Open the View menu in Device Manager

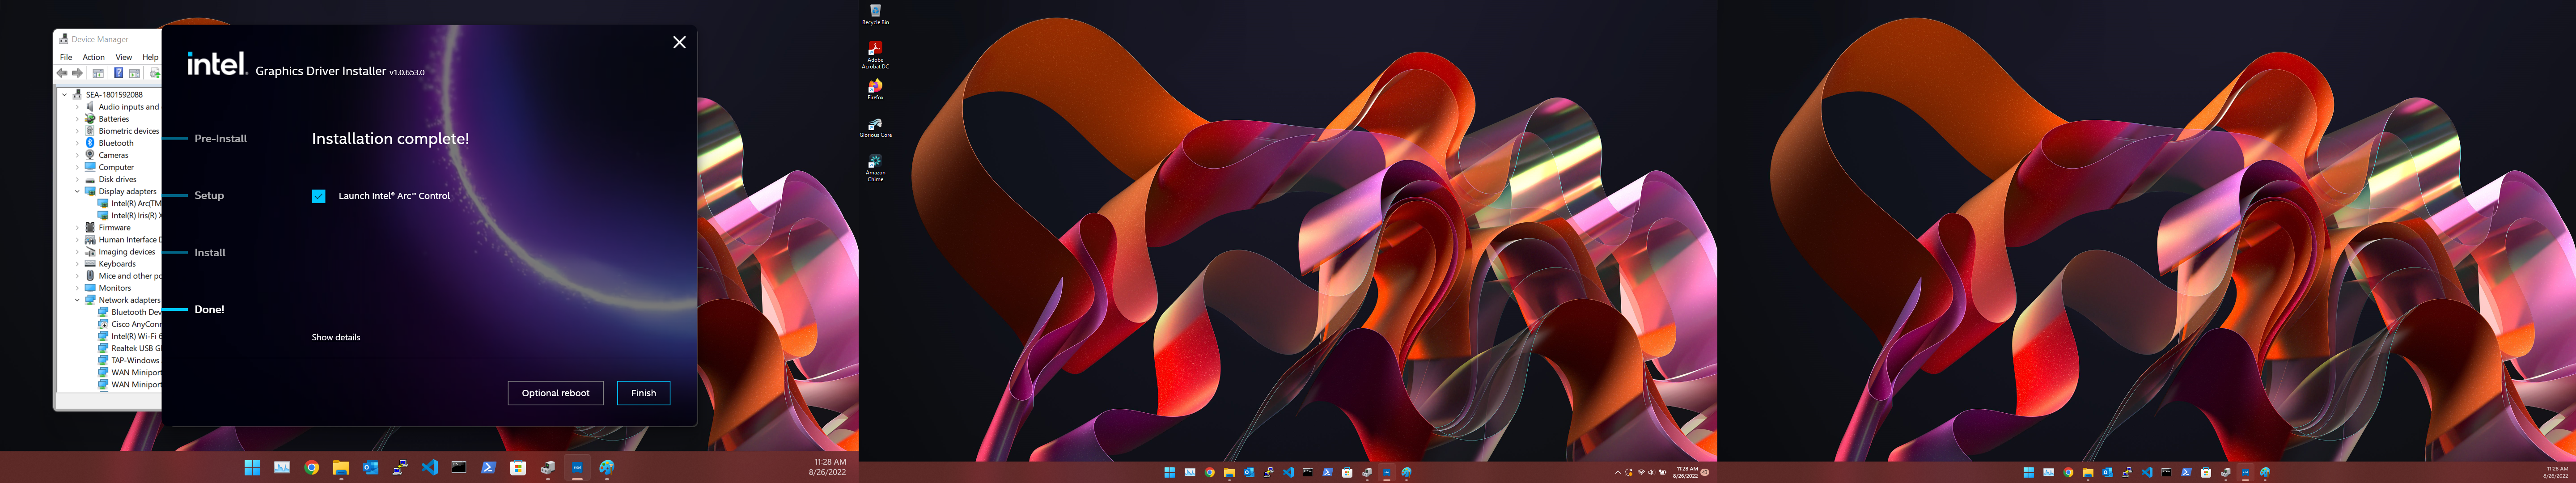click(124, 57)
